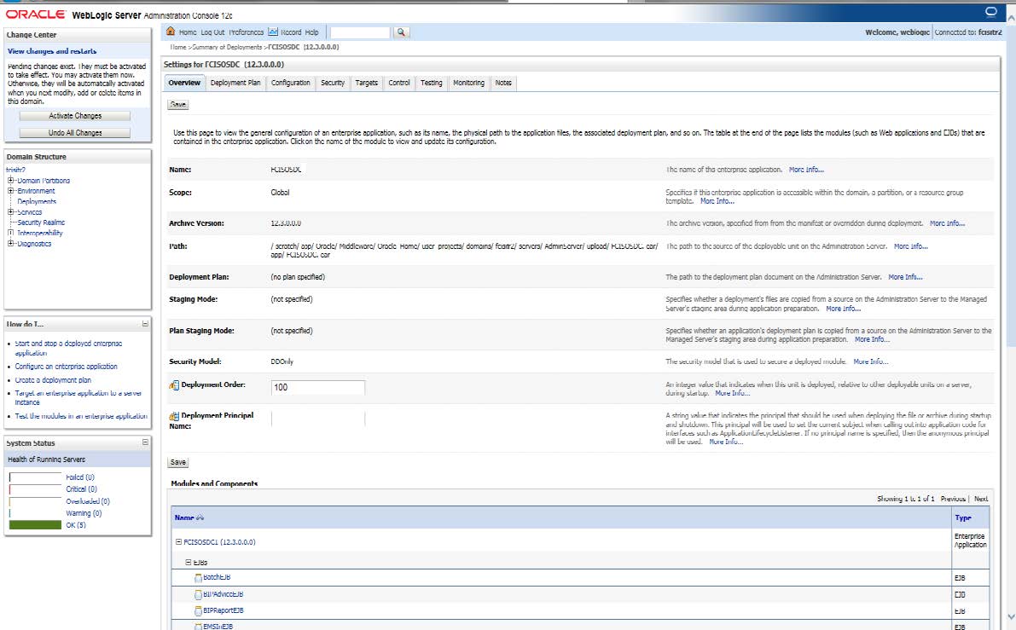Click the Undo All Changes button
Viewport: 1016px width, 630px height.
[x=74, y=133]
